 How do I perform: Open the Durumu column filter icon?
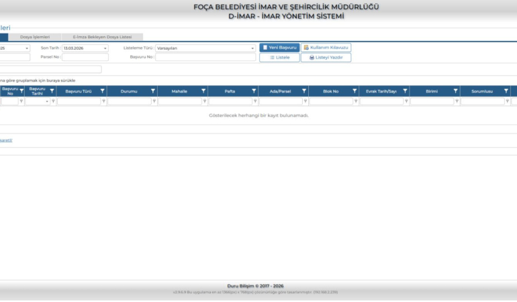coord(153,91)
